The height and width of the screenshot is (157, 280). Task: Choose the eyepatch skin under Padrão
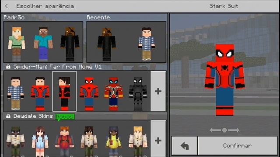[x=70, y=44]
